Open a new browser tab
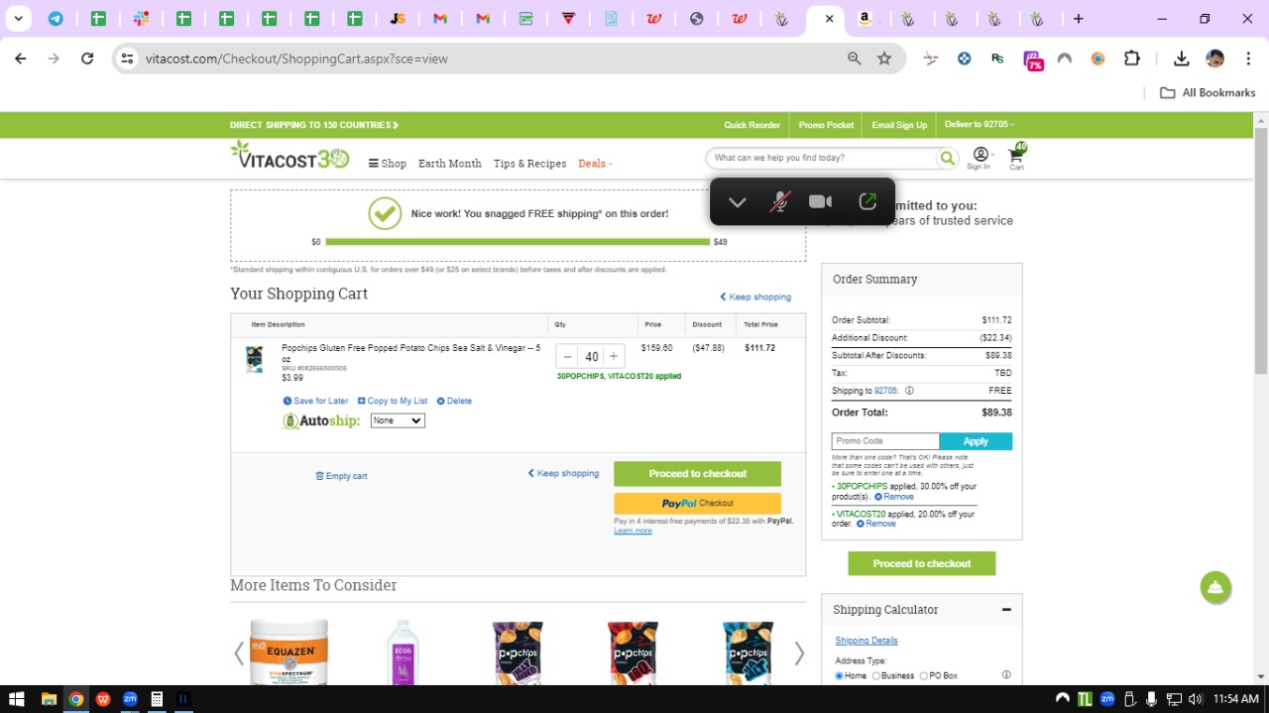 click(1079, 19)
